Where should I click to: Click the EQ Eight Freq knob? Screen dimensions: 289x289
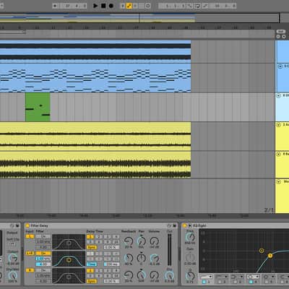click(190, 237)
